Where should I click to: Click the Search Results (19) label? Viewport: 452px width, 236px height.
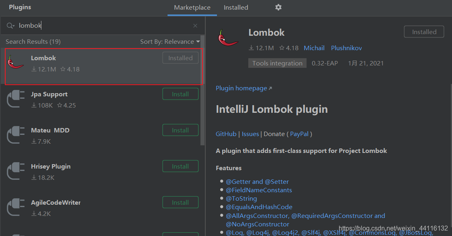(33, 41)
